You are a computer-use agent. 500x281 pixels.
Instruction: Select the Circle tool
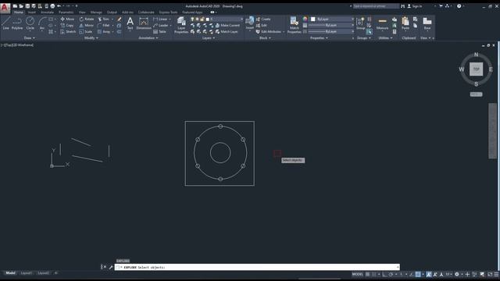(x=30, y=23)
